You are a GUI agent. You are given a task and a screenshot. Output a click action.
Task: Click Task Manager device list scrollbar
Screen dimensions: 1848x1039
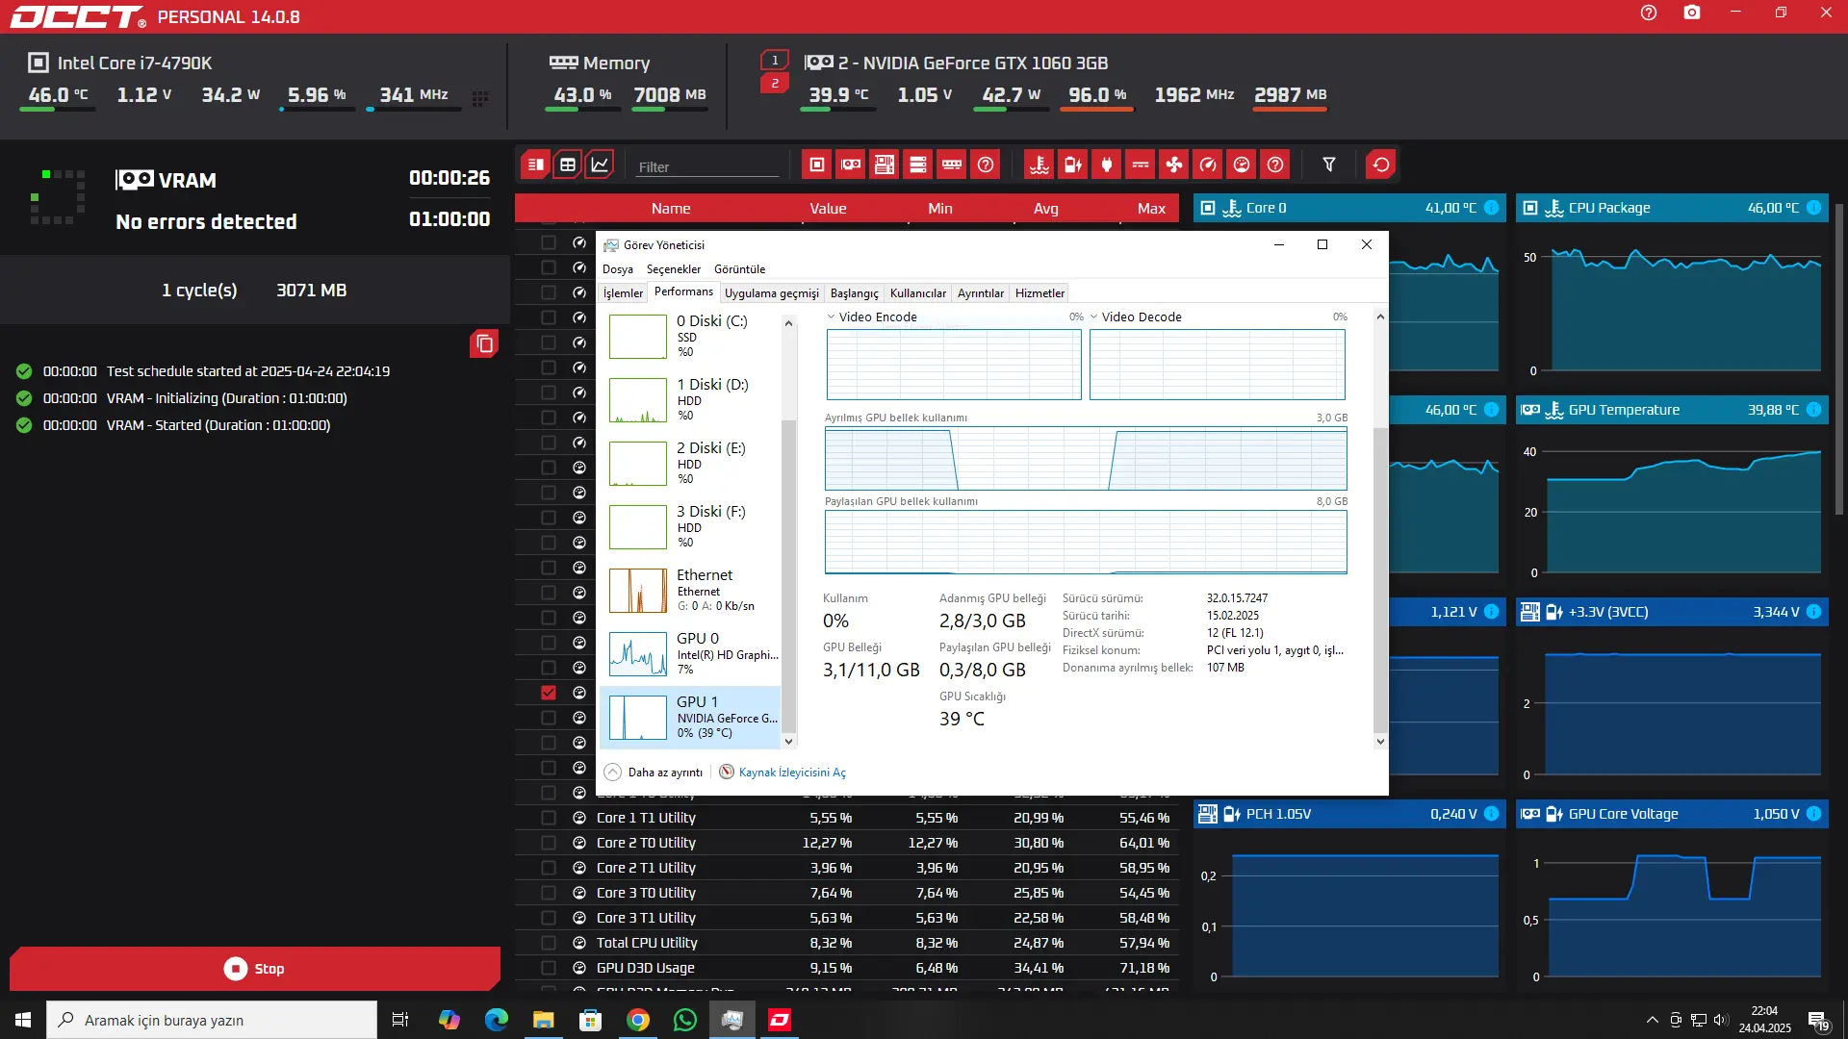coord(789,577)
